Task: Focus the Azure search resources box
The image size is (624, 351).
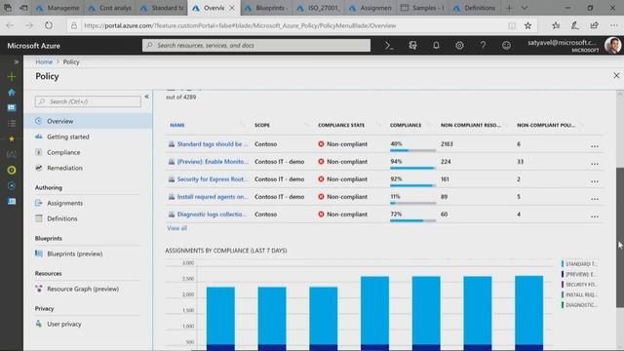Action: click(256, 46)
